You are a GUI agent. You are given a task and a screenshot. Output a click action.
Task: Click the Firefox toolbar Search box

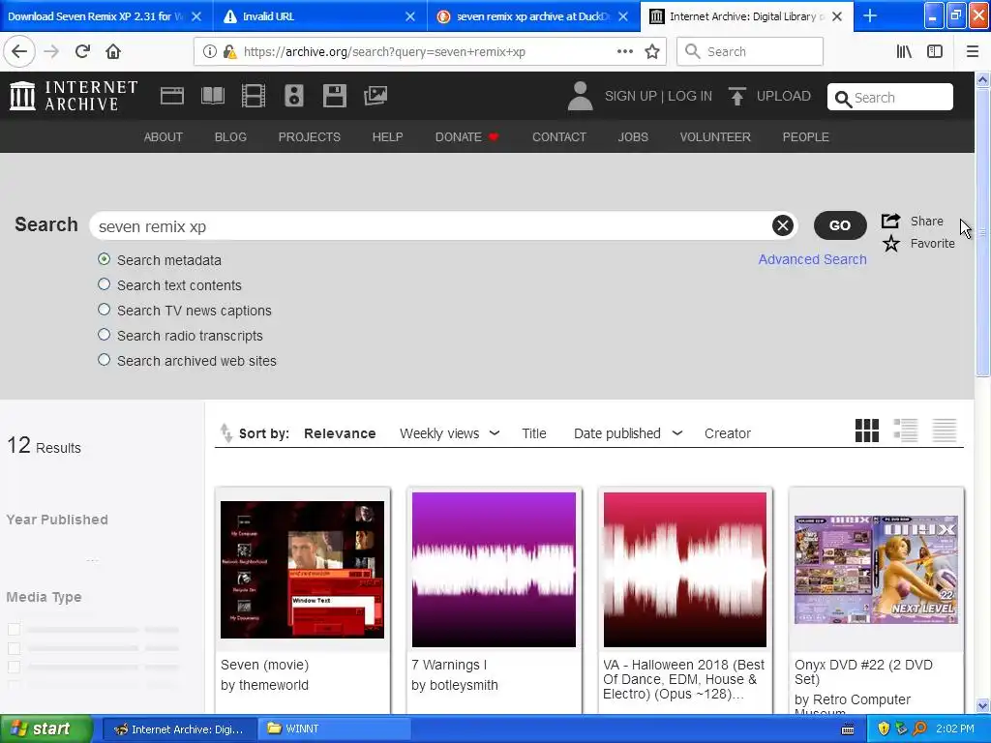tap(750, 52)
